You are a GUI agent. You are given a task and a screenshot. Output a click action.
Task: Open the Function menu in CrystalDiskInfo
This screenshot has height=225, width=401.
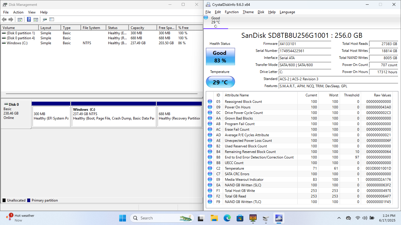pos(232,12)
